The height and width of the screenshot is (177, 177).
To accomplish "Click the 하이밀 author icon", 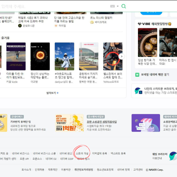I will [x=56, y=26].
